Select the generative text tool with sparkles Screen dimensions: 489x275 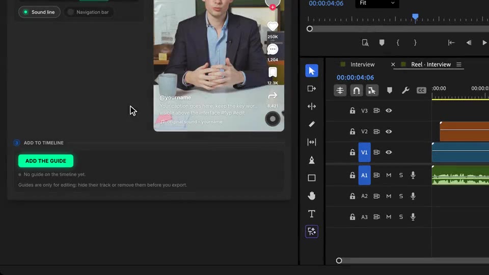click(x=312, y=231)
